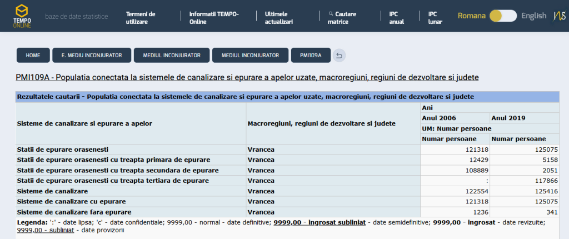Toggle the Romana/English language switch
Screen dimensions: 569x239
click(x=503, y=16)
